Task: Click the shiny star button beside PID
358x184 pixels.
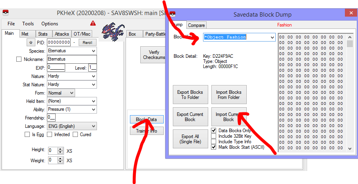Action: tap(31, 42)
